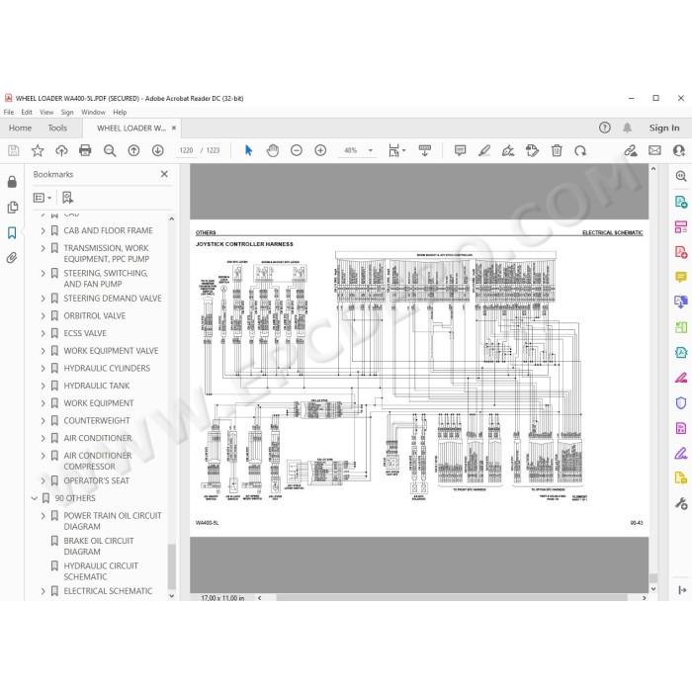
Task: Open page thumbnails panel
Action: point(12,208)
